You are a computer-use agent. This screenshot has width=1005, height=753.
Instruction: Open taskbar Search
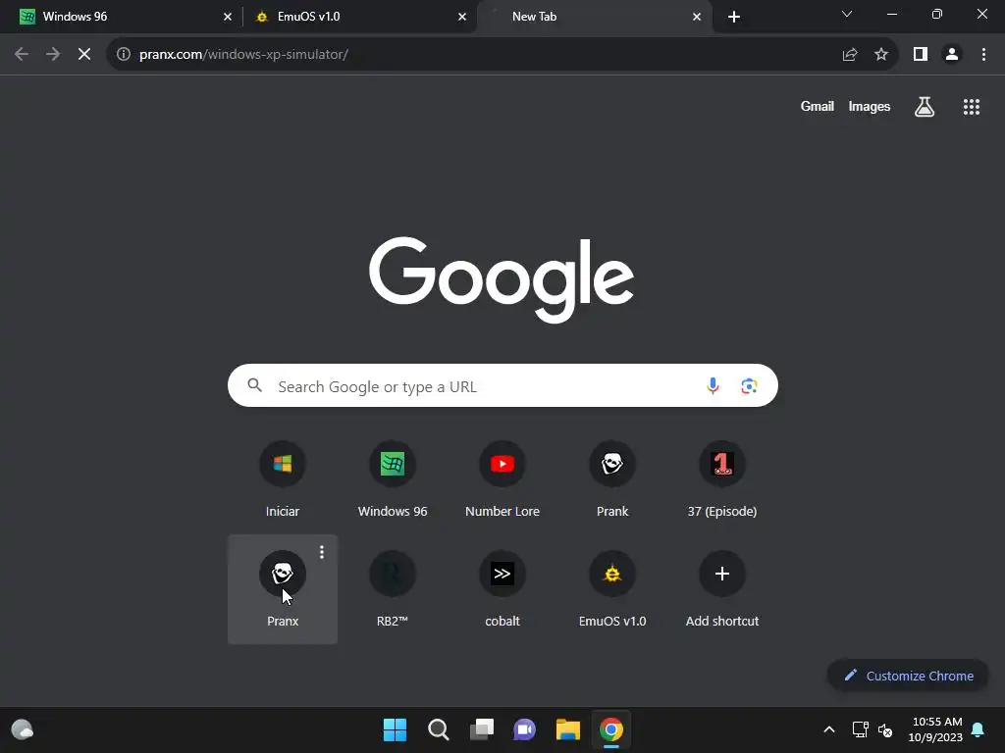point(439,729)
